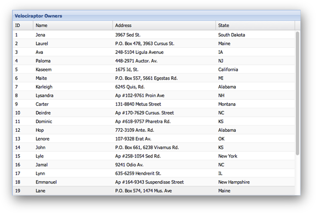Select the Laurel row
The width and height of the screenshot is (316, 213).
click(x=153, y=43)
